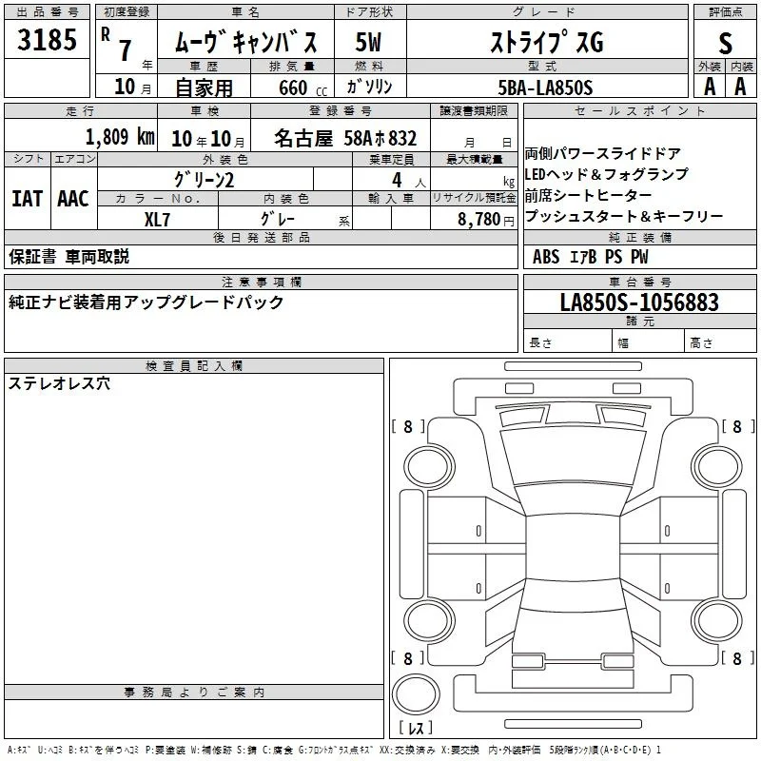Click the 事務局よりご案内 header
761x761 pixels.
[x=194, y=693]
